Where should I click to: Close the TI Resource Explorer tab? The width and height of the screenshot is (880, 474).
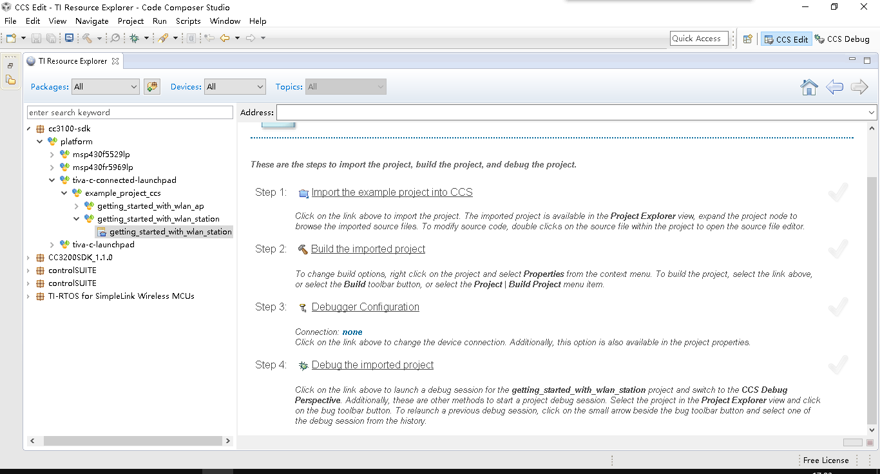115,61
